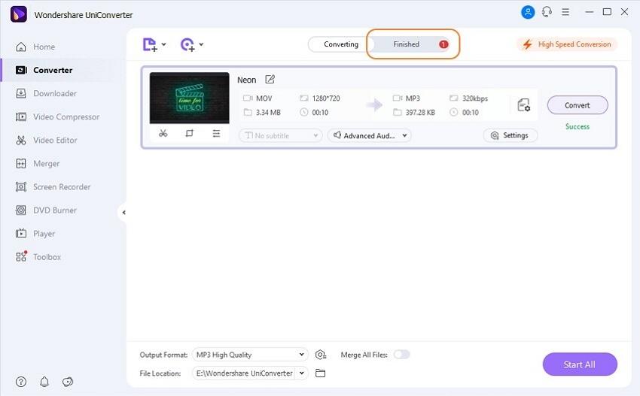
Task: Click the Add Files icon
Action: point(150,44)
